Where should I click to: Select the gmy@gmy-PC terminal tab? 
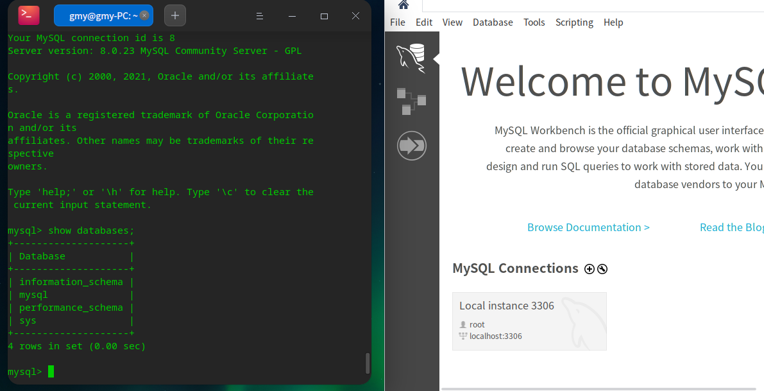[x=103, y=15]
